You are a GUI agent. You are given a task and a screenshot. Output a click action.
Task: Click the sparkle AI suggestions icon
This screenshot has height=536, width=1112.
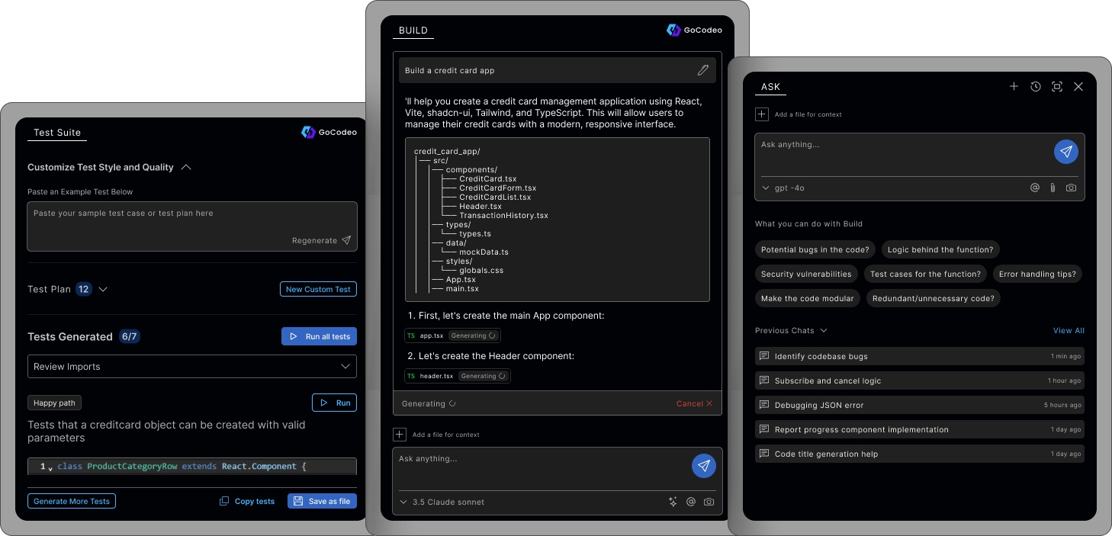[673, 502]
